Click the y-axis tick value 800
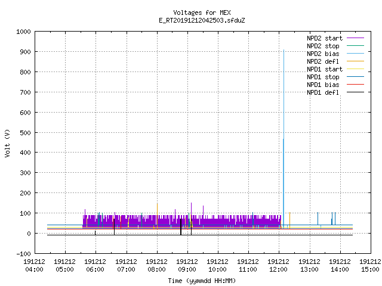The image size is (382, 286). [x=25, y=72]
